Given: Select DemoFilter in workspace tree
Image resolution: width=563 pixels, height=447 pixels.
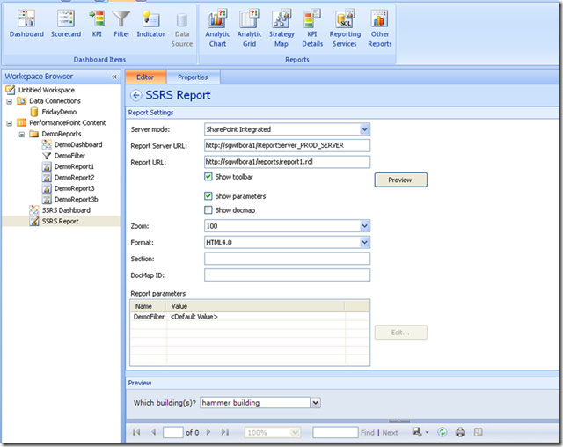Looking at the screenshot, I should 69,156.
